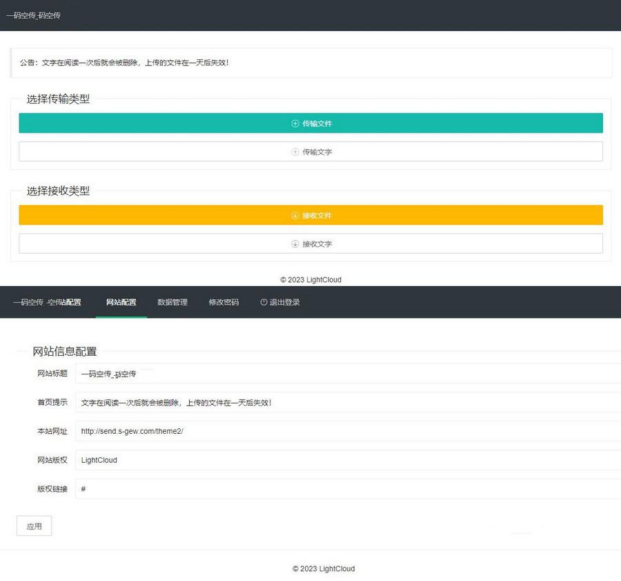This screenshot has width=621, height=581.
Task: Click into the 首页提示 input field
Action: coord(276,403)
